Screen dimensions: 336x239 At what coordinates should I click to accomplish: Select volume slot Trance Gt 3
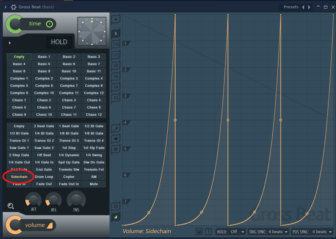coord(69,141)
